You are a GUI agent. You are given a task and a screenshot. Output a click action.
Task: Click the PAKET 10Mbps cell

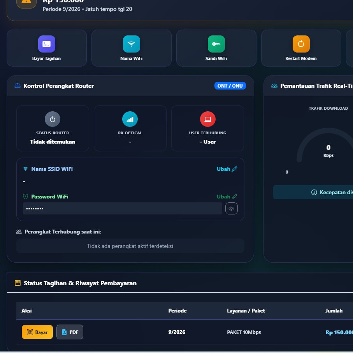tap(244, 332)
